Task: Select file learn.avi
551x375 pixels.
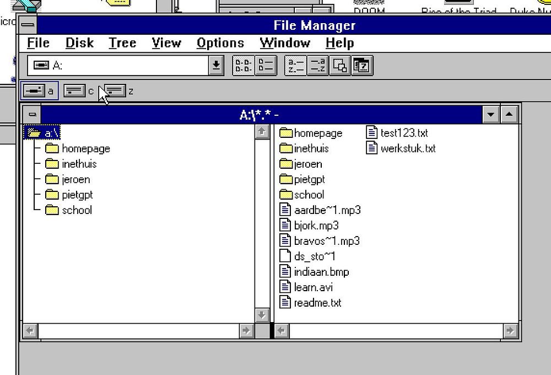Action: click(306, 287)
